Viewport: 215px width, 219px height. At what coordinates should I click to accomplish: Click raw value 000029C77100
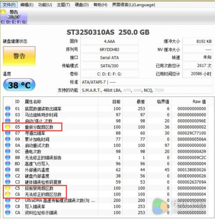tap(192, 133)
